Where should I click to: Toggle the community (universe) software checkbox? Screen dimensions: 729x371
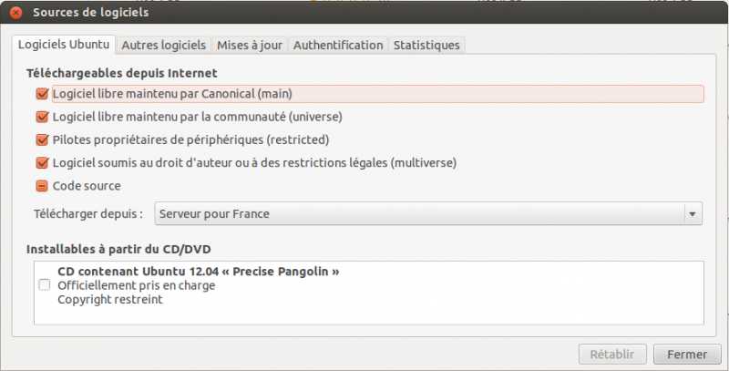click(x=41, y=117)
